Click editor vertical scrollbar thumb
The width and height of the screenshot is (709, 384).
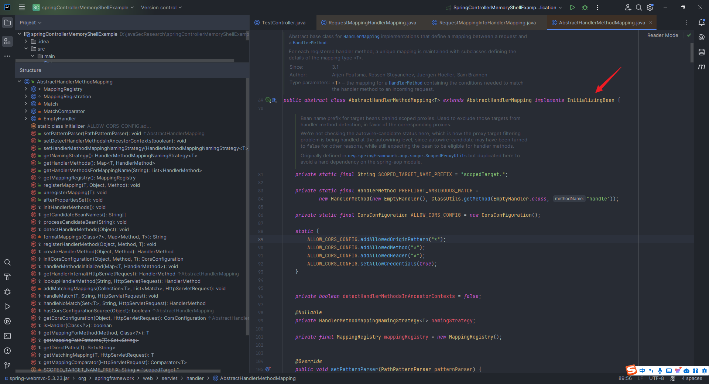point(692,52)
